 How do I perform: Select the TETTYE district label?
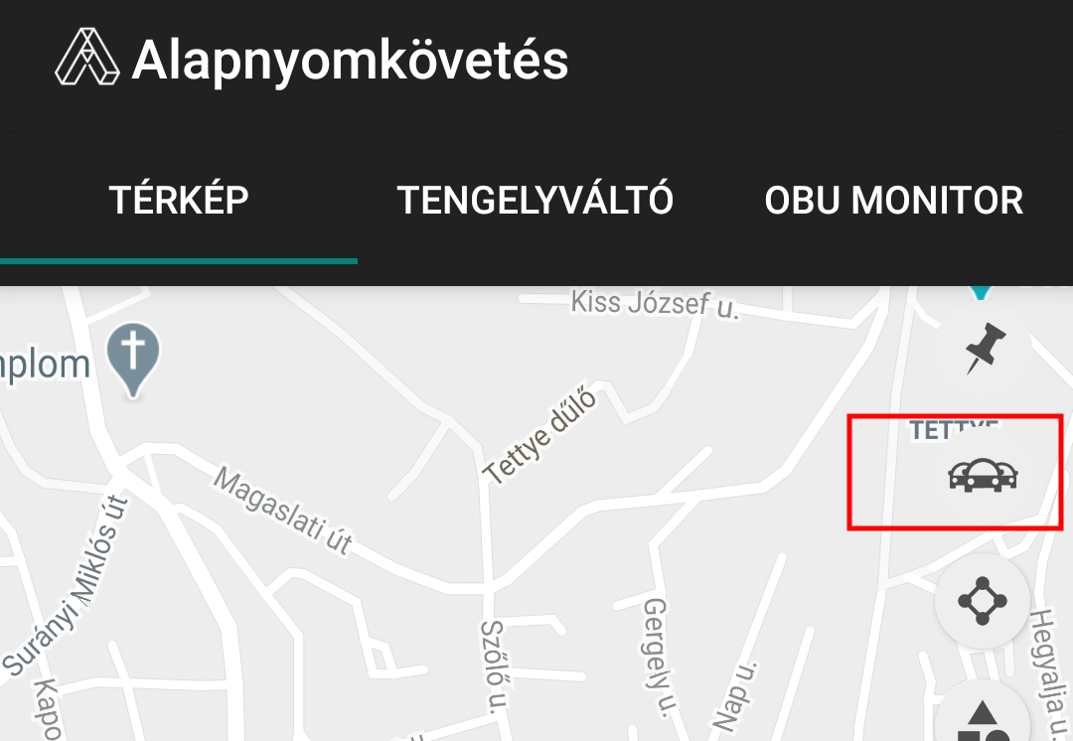[x=953, y=429]
